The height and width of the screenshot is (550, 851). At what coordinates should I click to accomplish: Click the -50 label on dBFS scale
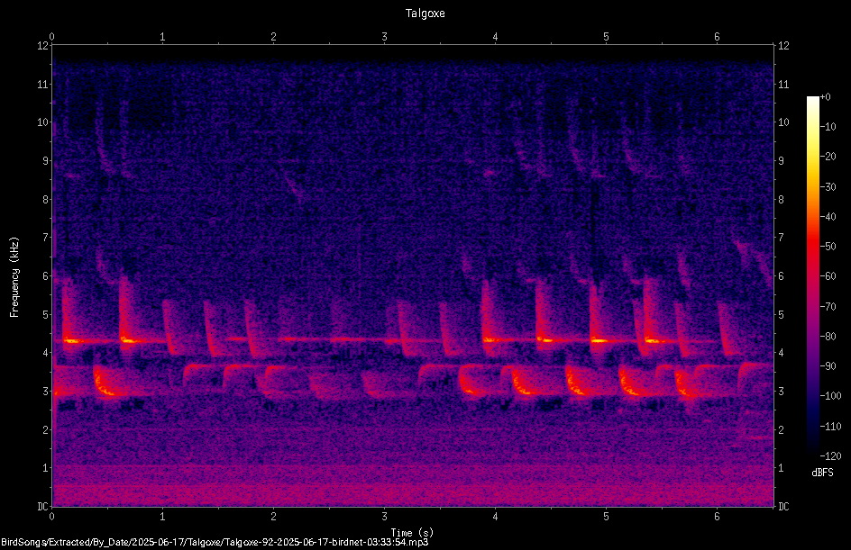tap(828, 247)
